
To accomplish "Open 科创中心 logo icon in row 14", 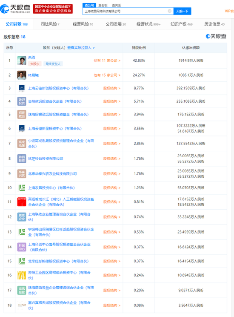I will [x=22, y=247].
